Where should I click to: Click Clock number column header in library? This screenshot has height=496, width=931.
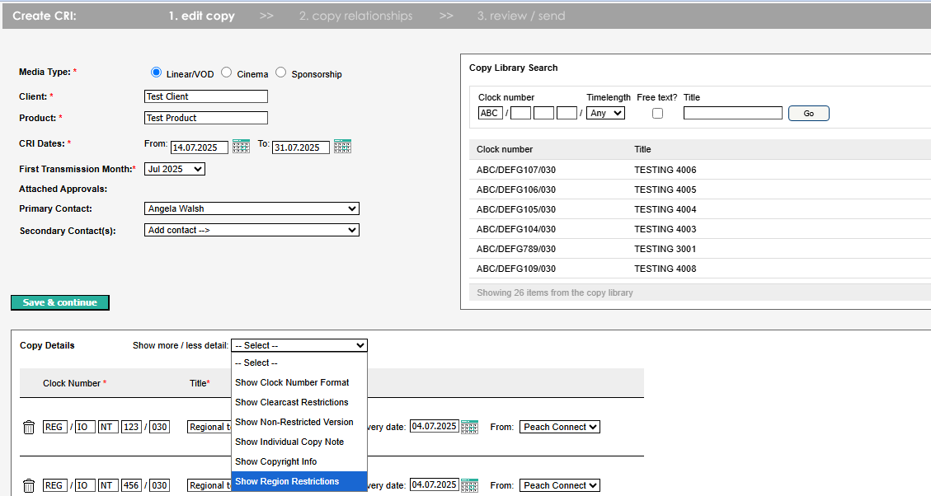(505, 149)
